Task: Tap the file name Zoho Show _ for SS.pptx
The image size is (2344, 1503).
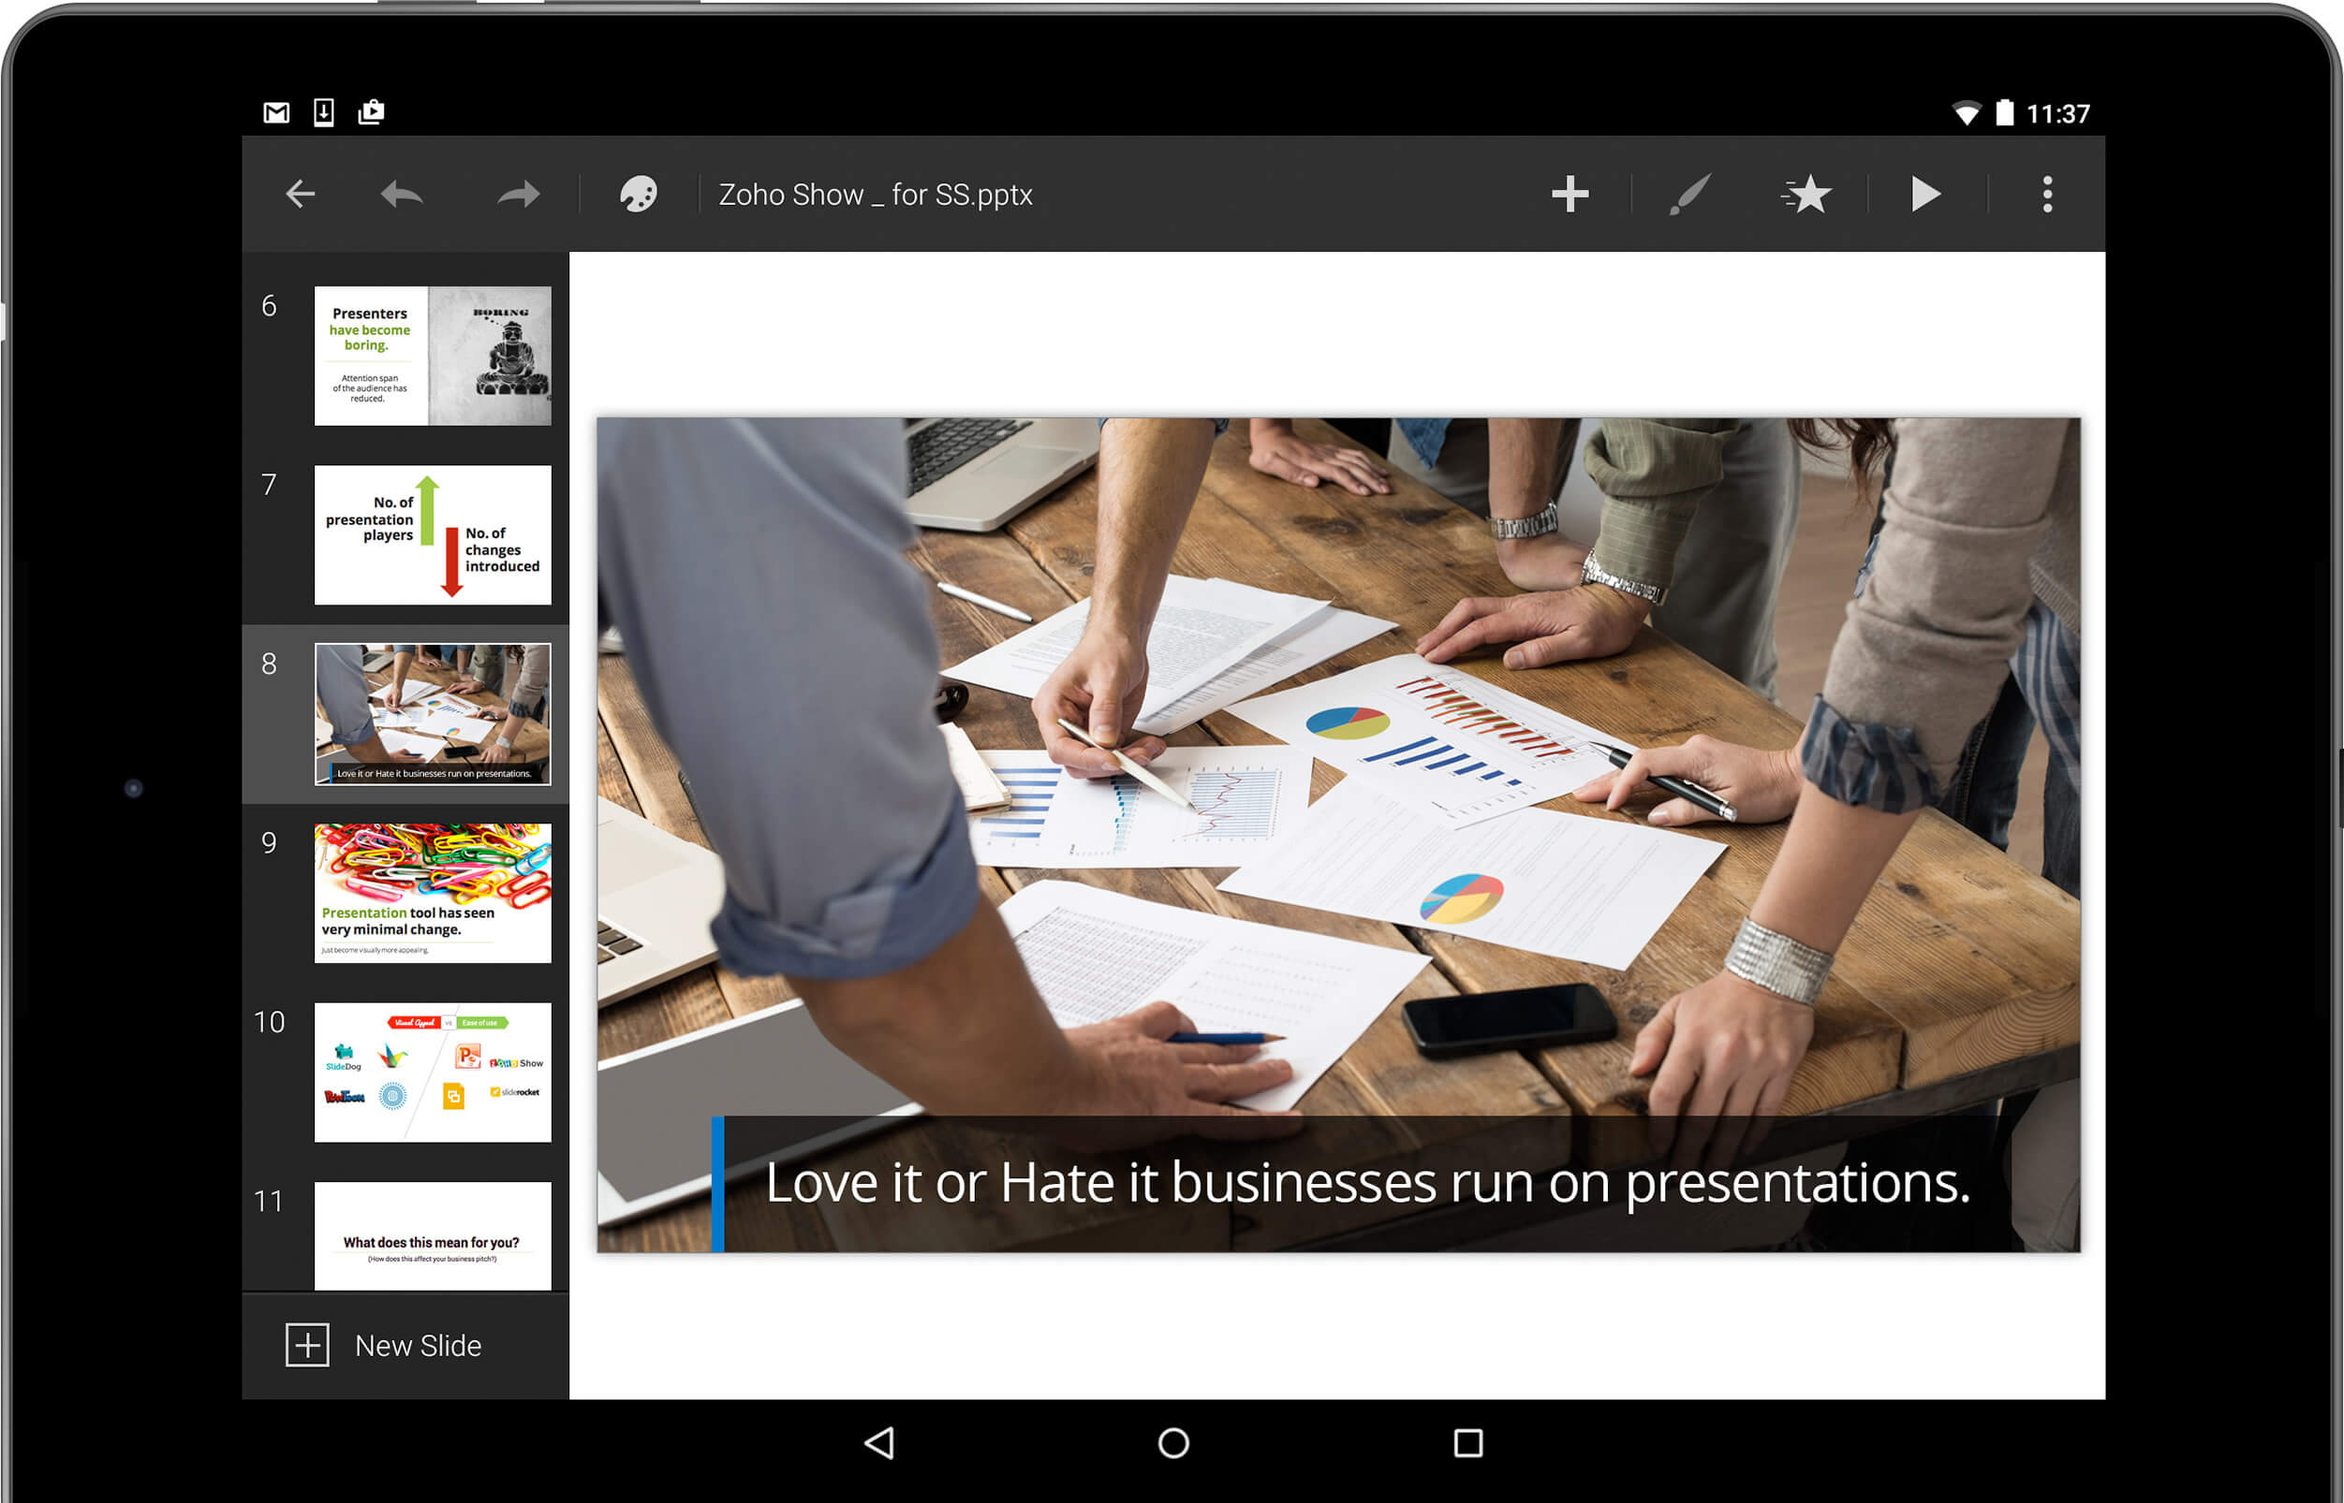Action: point(875,196)
